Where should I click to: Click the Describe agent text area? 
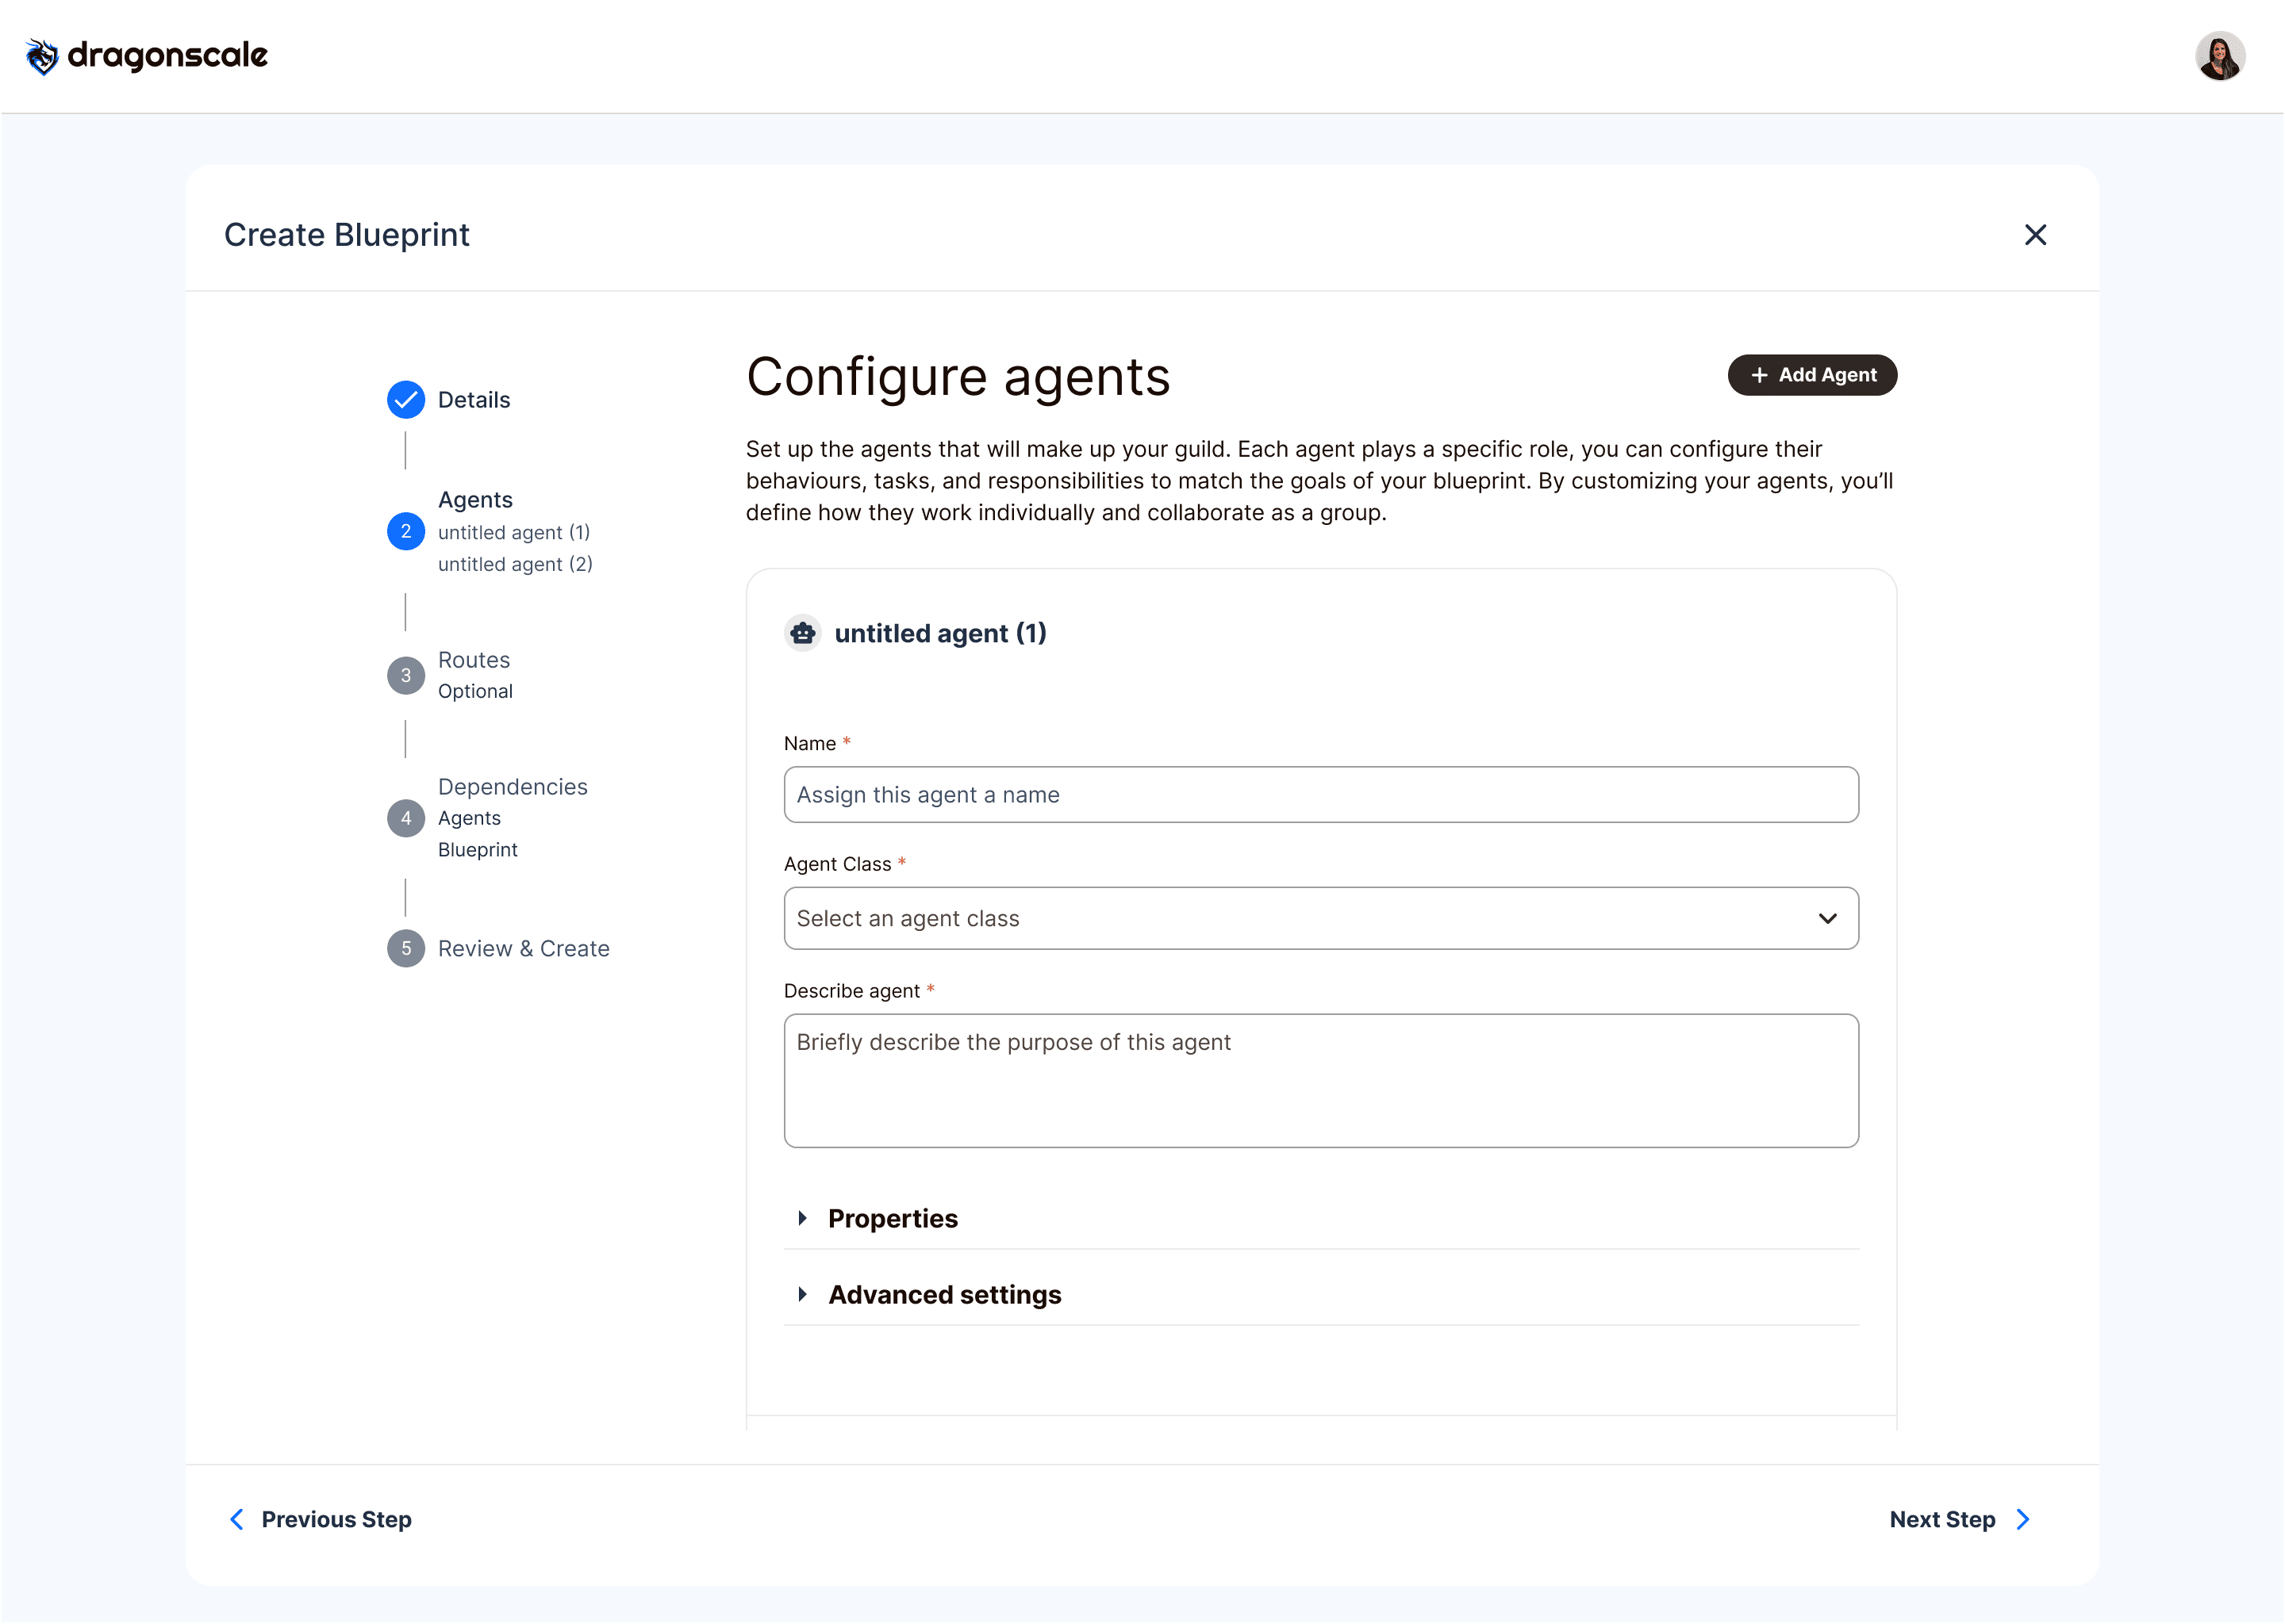pyautogui.click(x=1320, y=1080)
